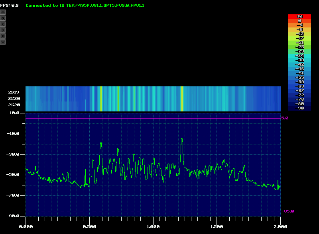Pick the -34 cyan legend color band
Image resolution: width=319 pixels, height=234 pixels.
tap(299, 55)
